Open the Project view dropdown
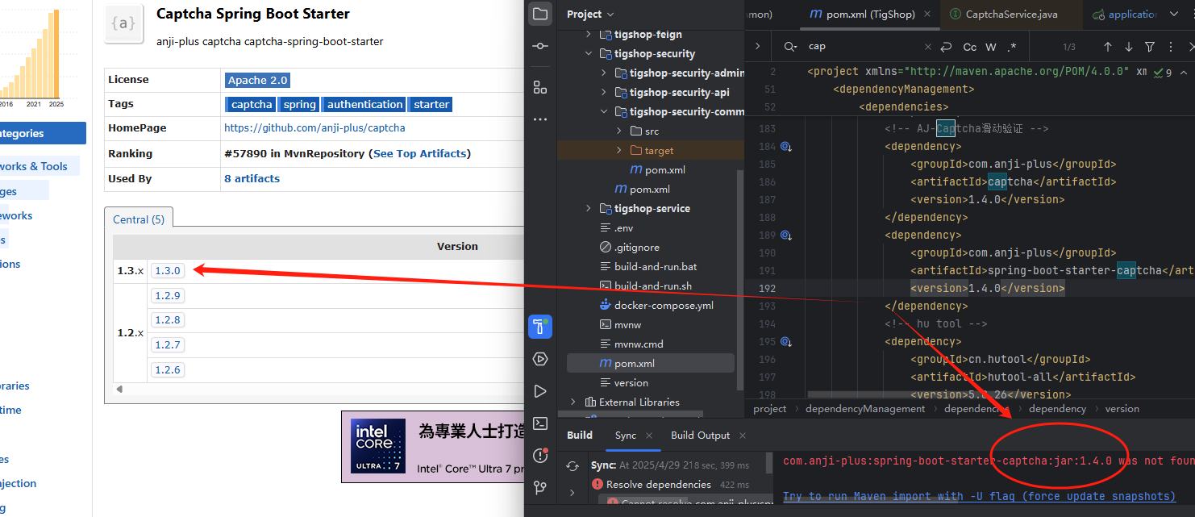 click(x=590, y=15)
